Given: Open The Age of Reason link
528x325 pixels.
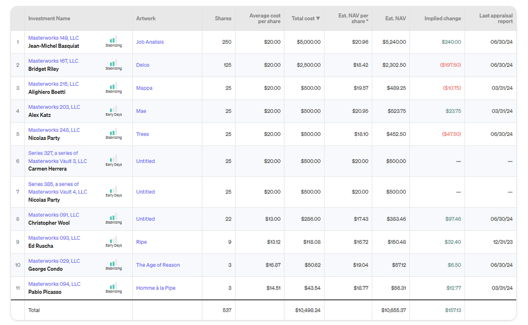Looking at the screenshot, I should pyautogui.click(x=158, y=265).
